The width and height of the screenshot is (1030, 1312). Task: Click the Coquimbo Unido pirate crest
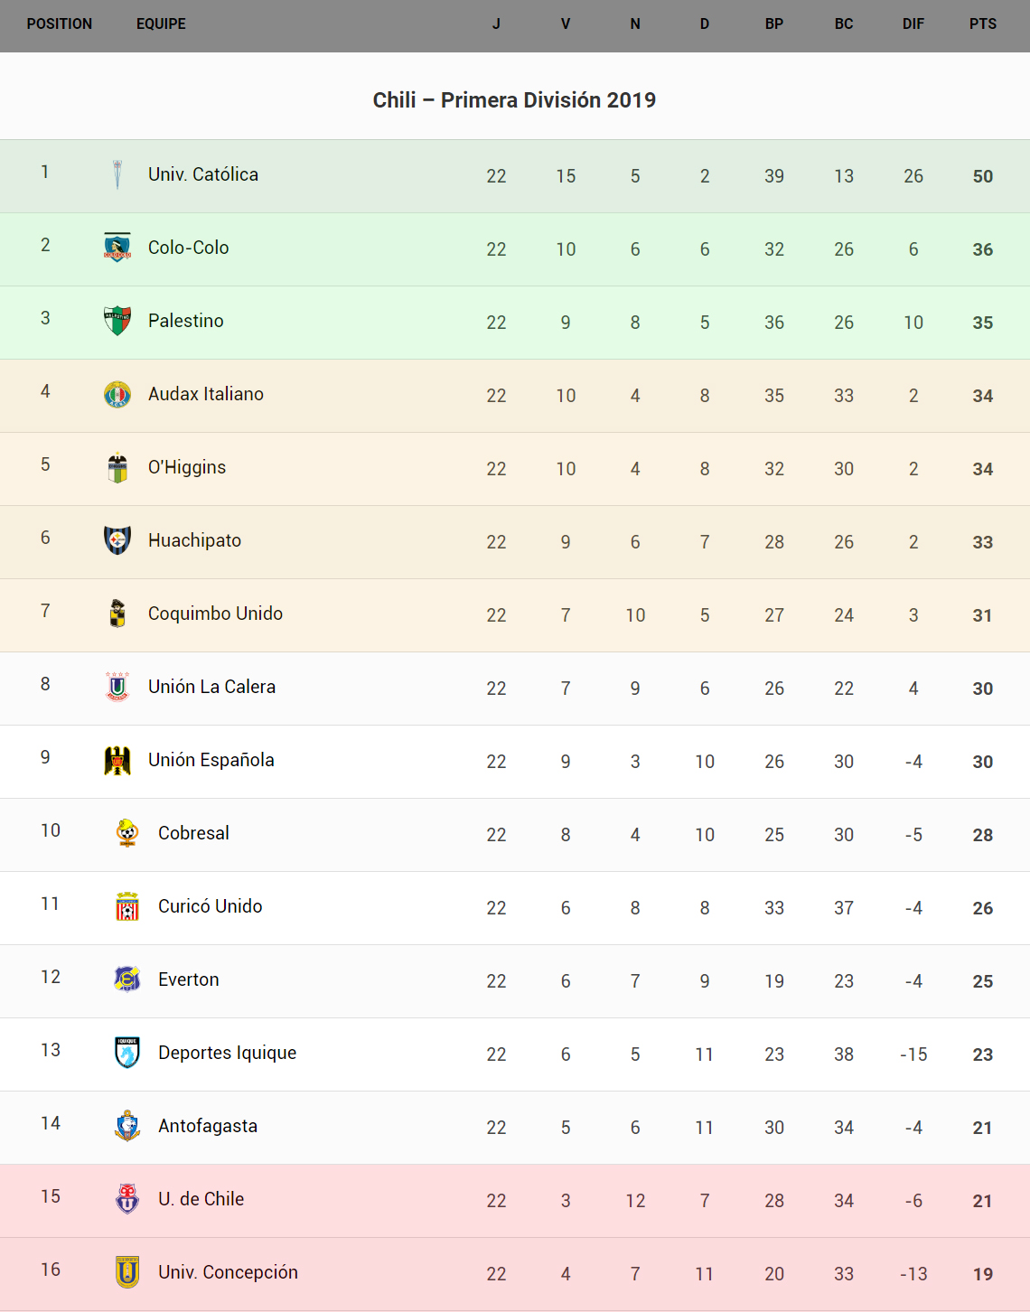pyautogui.click(x=117, y=614)
